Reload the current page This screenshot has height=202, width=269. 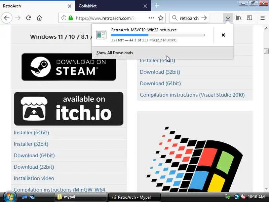pyautogui.click(x=29, y=18)
